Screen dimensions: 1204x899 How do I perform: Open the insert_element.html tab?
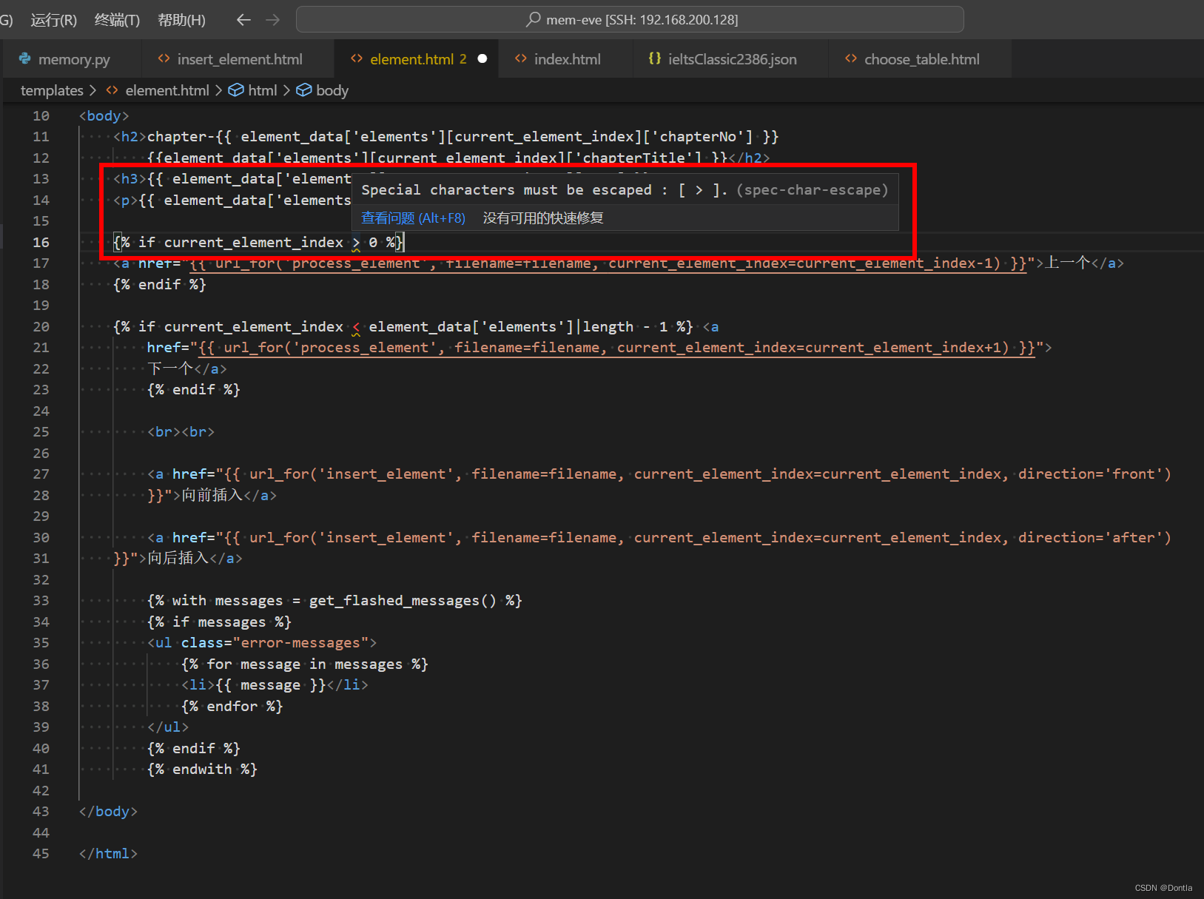point(240,58)
